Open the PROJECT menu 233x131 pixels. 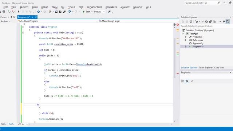tap(24, 7)
